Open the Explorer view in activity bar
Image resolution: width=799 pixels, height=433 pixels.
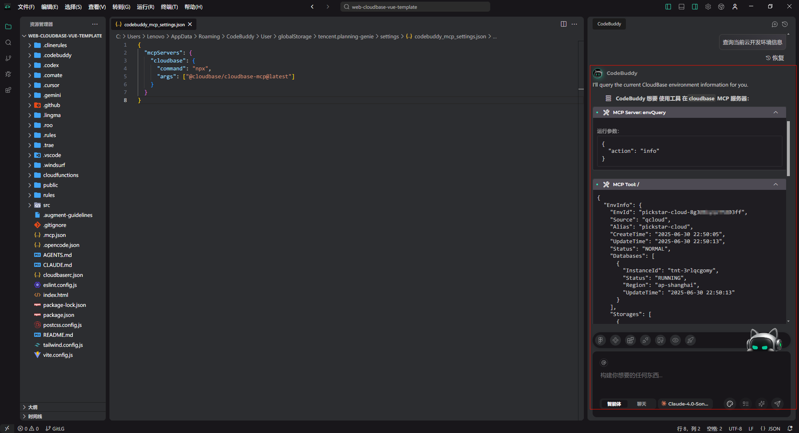point(8,27)
